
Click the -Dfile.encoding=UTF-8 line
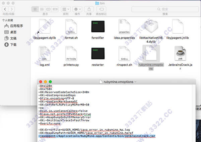coord(56,99)
